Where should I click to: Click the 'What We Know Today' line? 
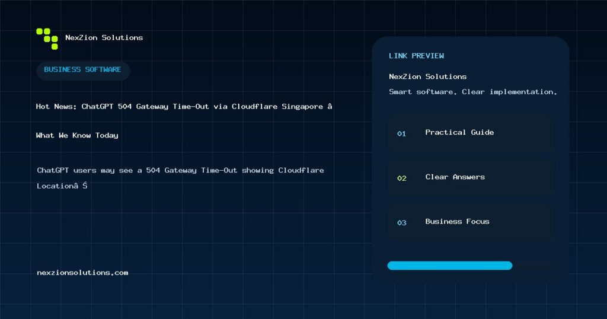[77, 135]
